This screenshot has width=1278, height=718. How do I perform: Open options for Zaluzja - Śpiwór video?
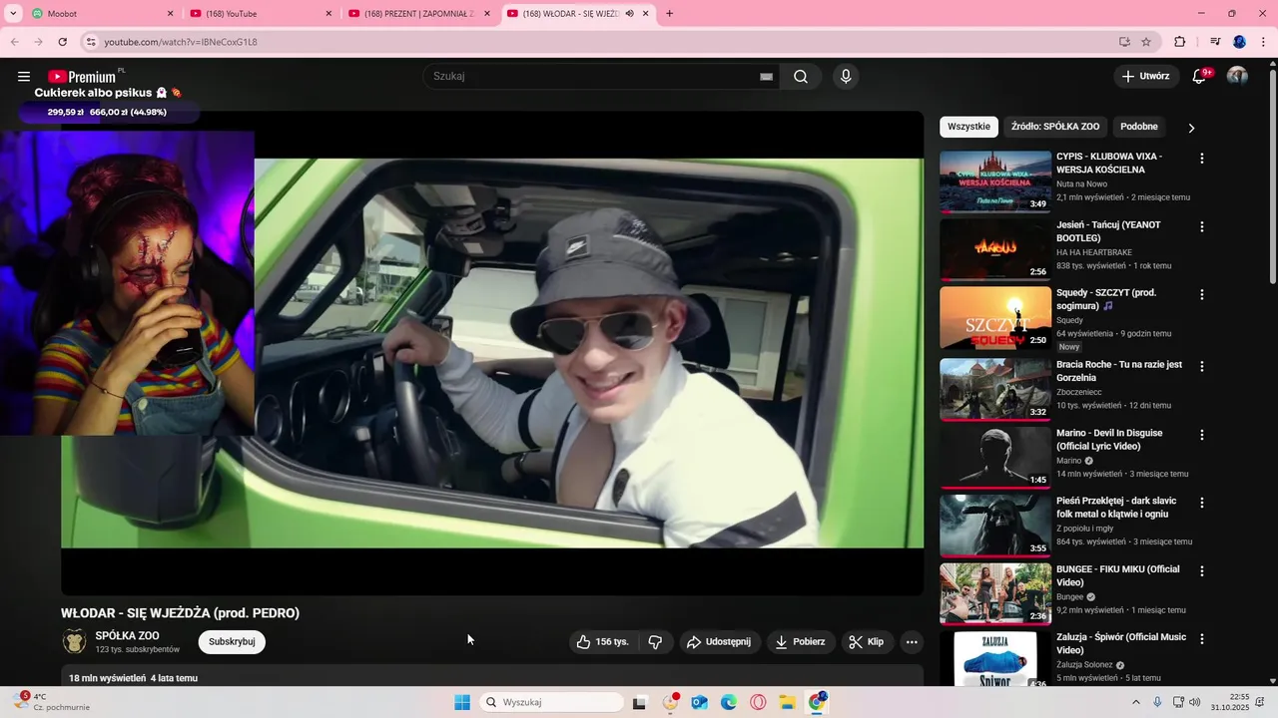pos(1202,639)
